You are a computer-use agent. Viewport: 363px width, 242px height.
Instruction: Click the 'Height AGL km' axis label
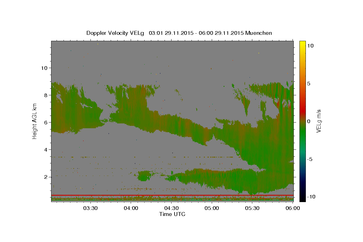coord(35,121)
